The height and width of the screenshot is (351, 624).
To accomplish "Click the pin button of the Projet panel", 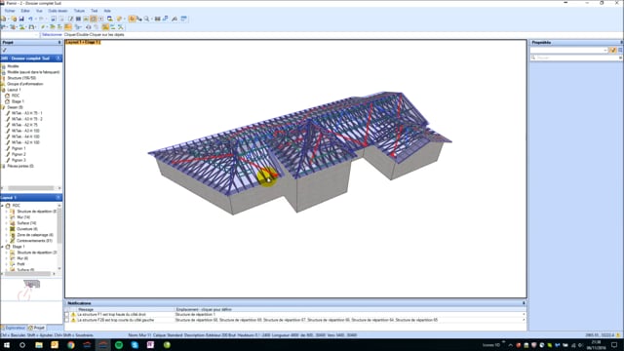I will (59, 42).
